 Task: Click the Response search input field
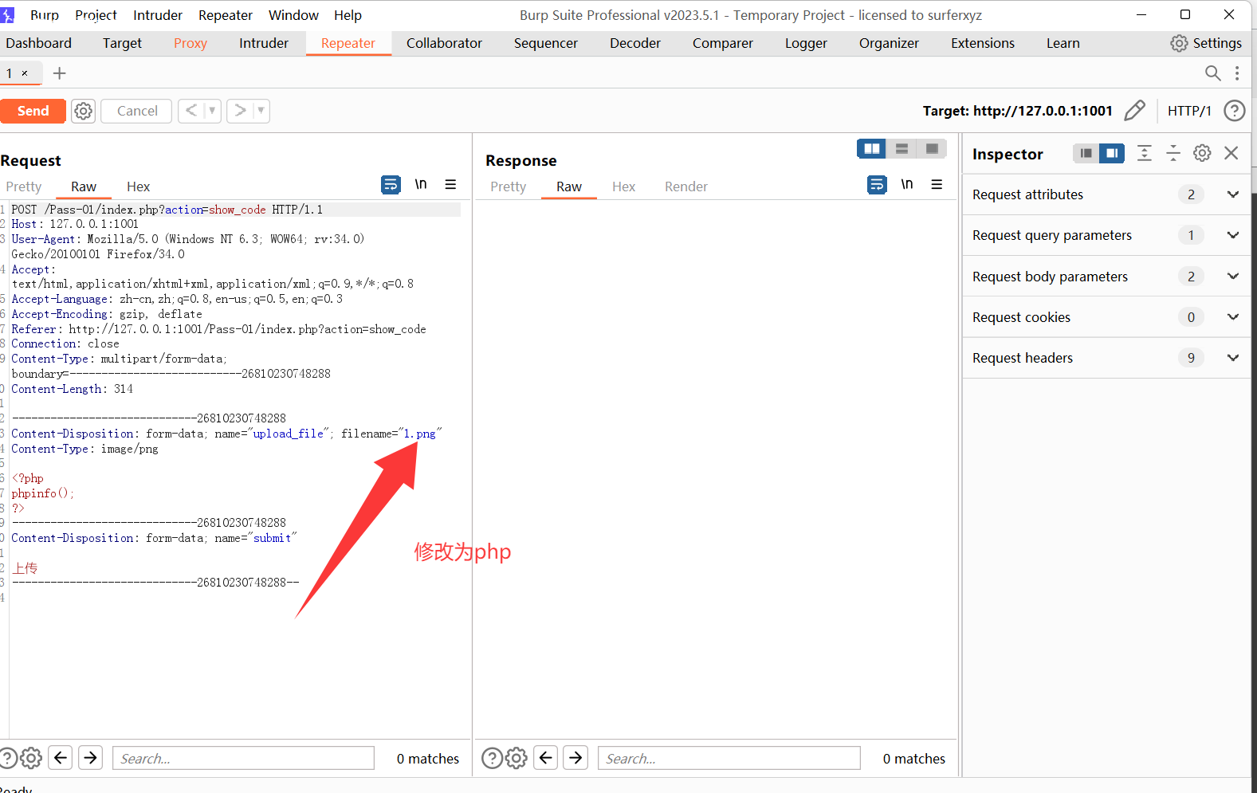[729, 758]
